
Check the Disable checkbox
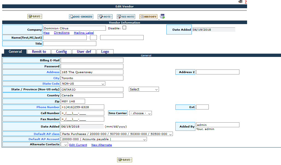tap(124, 28)
